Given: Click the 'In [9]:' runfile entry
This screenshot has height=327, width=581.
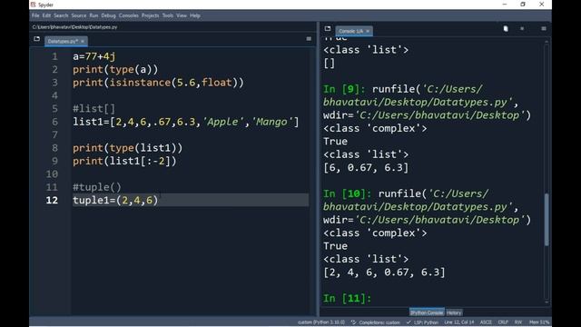Looking at the screenshot, I should 427,102.
